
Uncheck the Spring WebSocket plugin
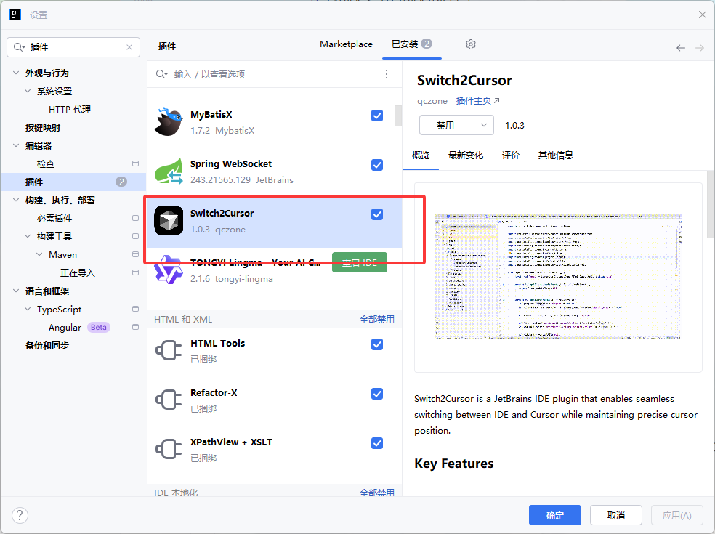tap(377, 165)
